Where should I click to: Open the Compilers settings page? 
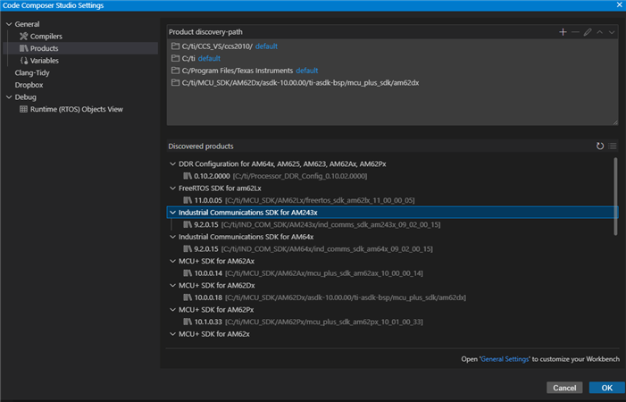(80, 37)
